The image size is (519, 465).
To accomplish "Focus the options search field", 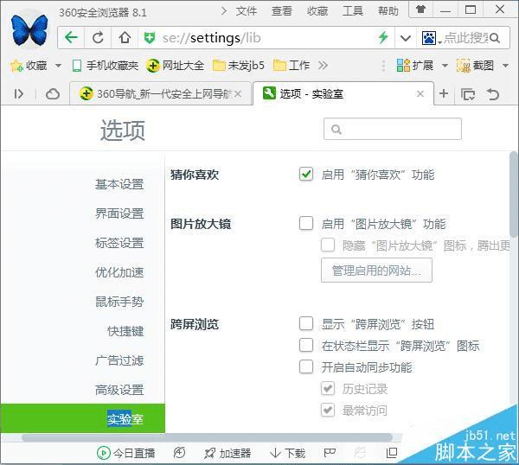I will click(393, 129).
